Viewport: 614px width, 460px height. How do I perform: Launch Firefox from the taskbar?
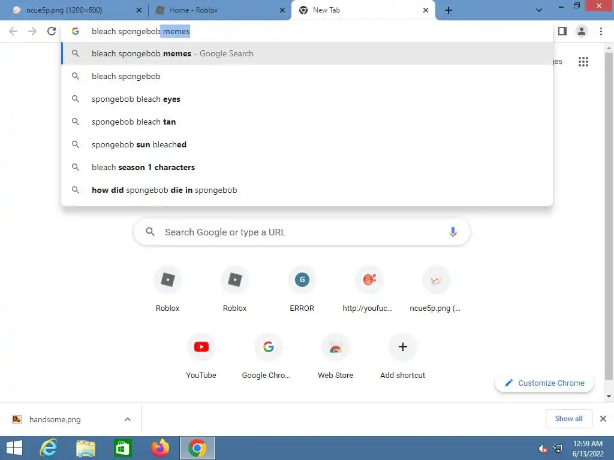tap(159, 448)
